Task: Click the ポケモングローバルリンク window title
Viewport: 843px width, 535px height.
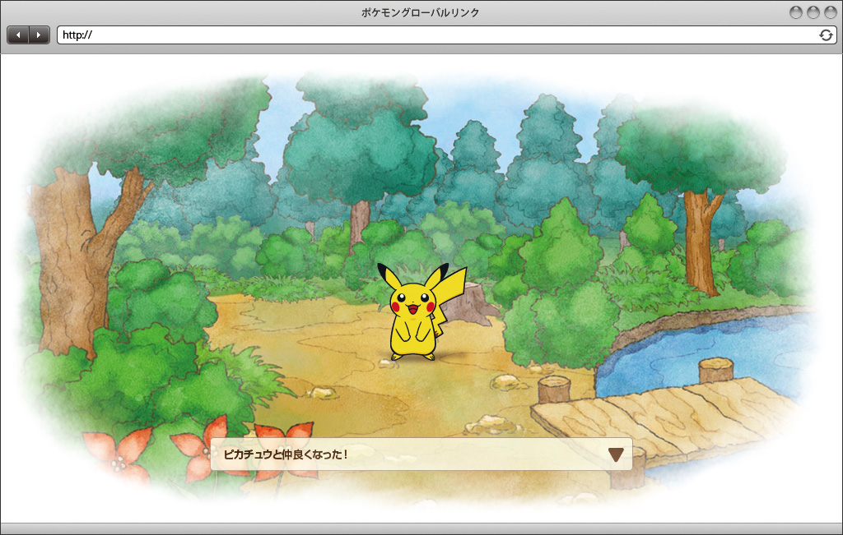Action: tap(421, 12)
